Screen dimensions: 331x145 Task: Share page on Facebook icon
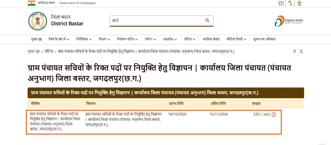pos(294,52)
